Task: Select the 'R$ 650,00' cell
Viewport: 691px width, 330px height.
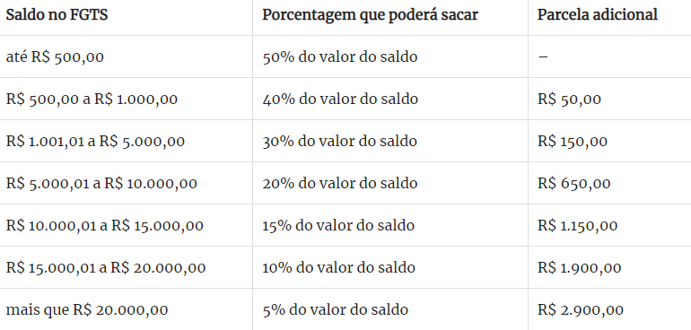Action: pos(574,183)
